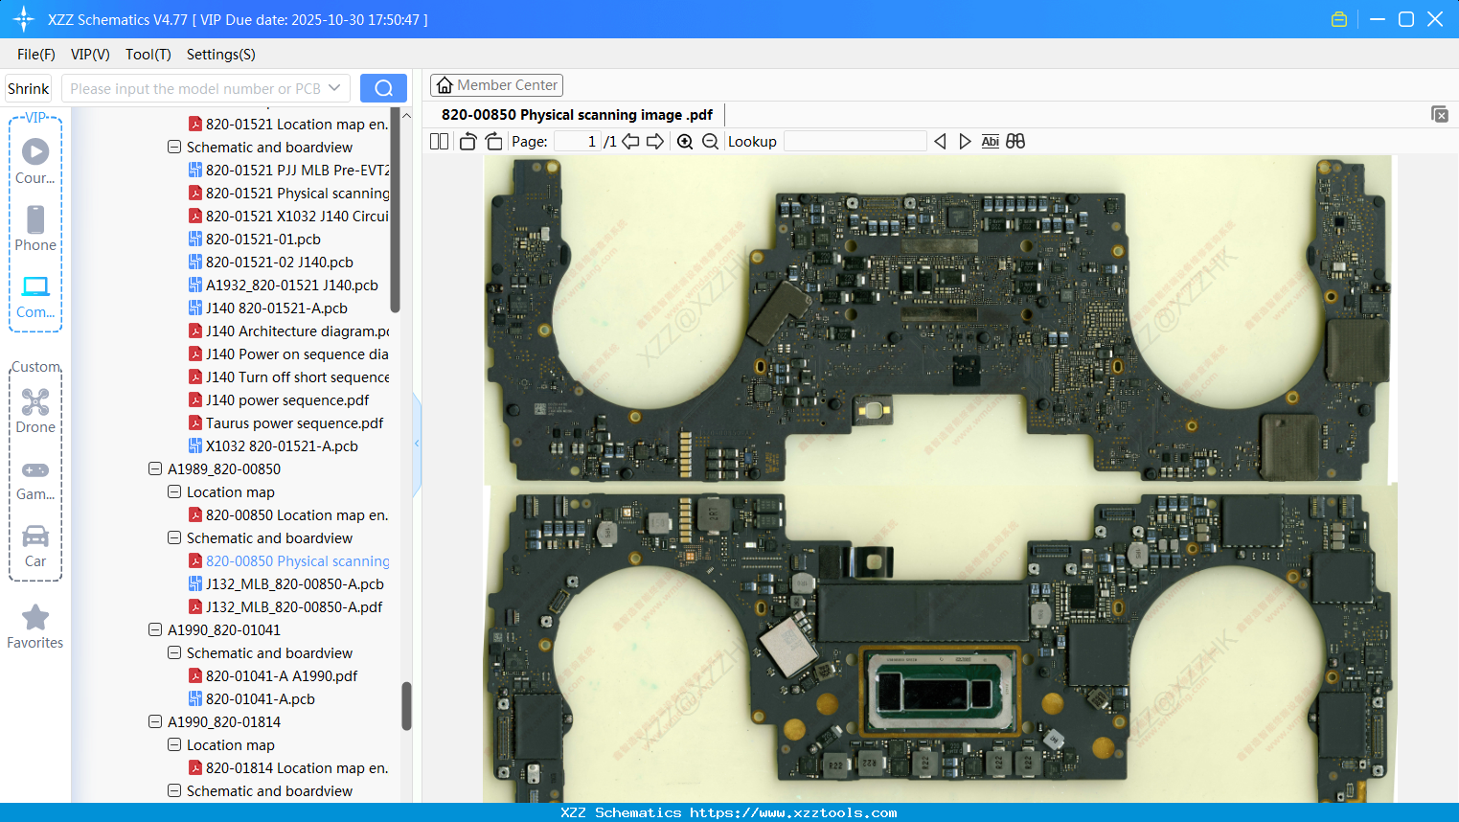Open the model number dropdown arrow

point(334,88)
